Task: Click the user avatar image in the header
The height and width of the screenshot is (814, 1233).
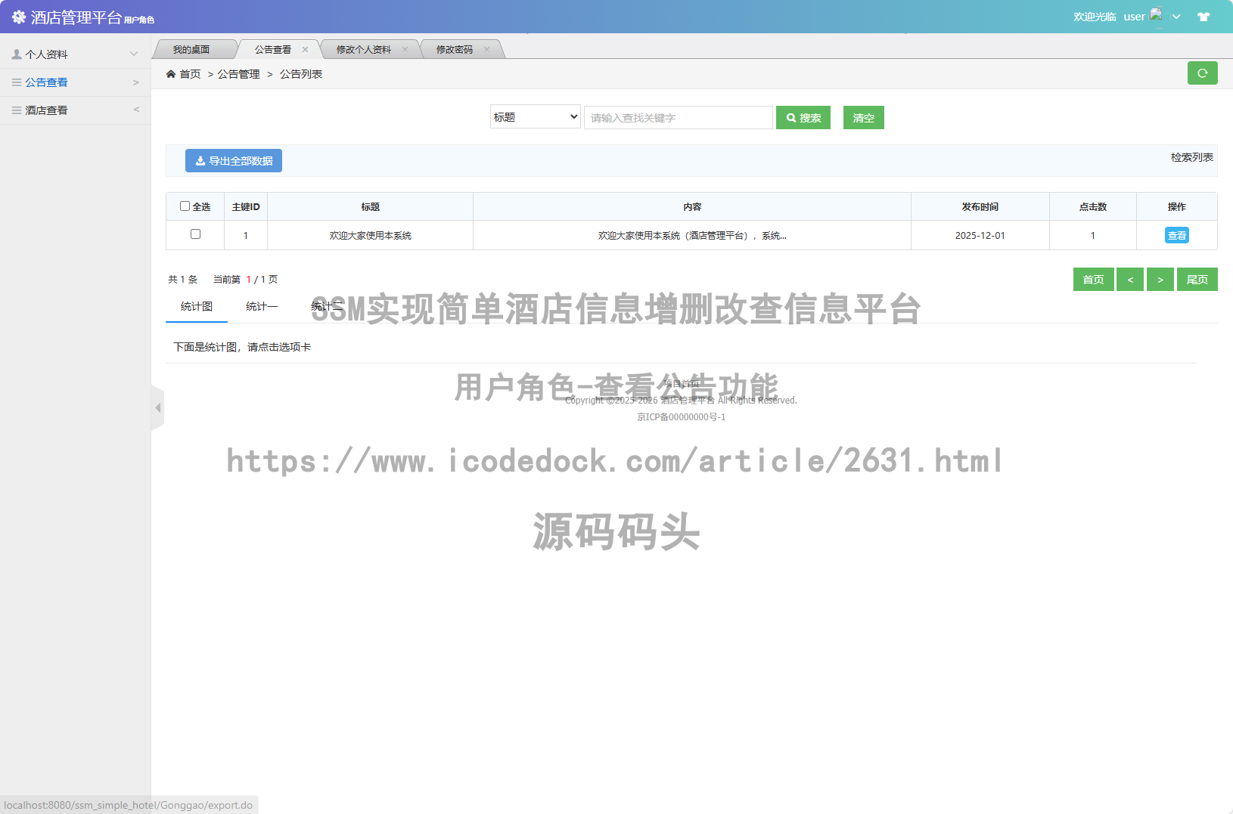Action: (x=1157, y=14)
